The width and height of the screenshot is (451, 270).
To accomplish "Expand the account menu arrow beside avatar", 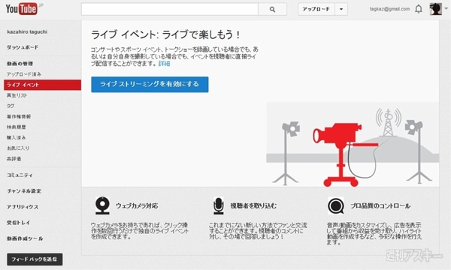I will pos(446,8).
